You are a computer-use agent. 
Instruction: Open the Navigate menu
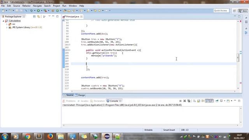coord(37,6)
